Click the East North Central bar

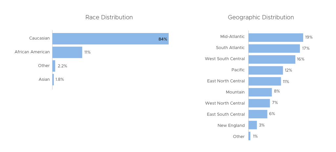click(264, 81)
